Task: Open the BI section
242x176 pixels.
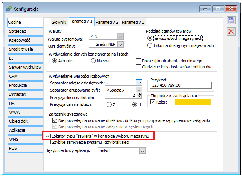Action: click(x=25, y=59)
